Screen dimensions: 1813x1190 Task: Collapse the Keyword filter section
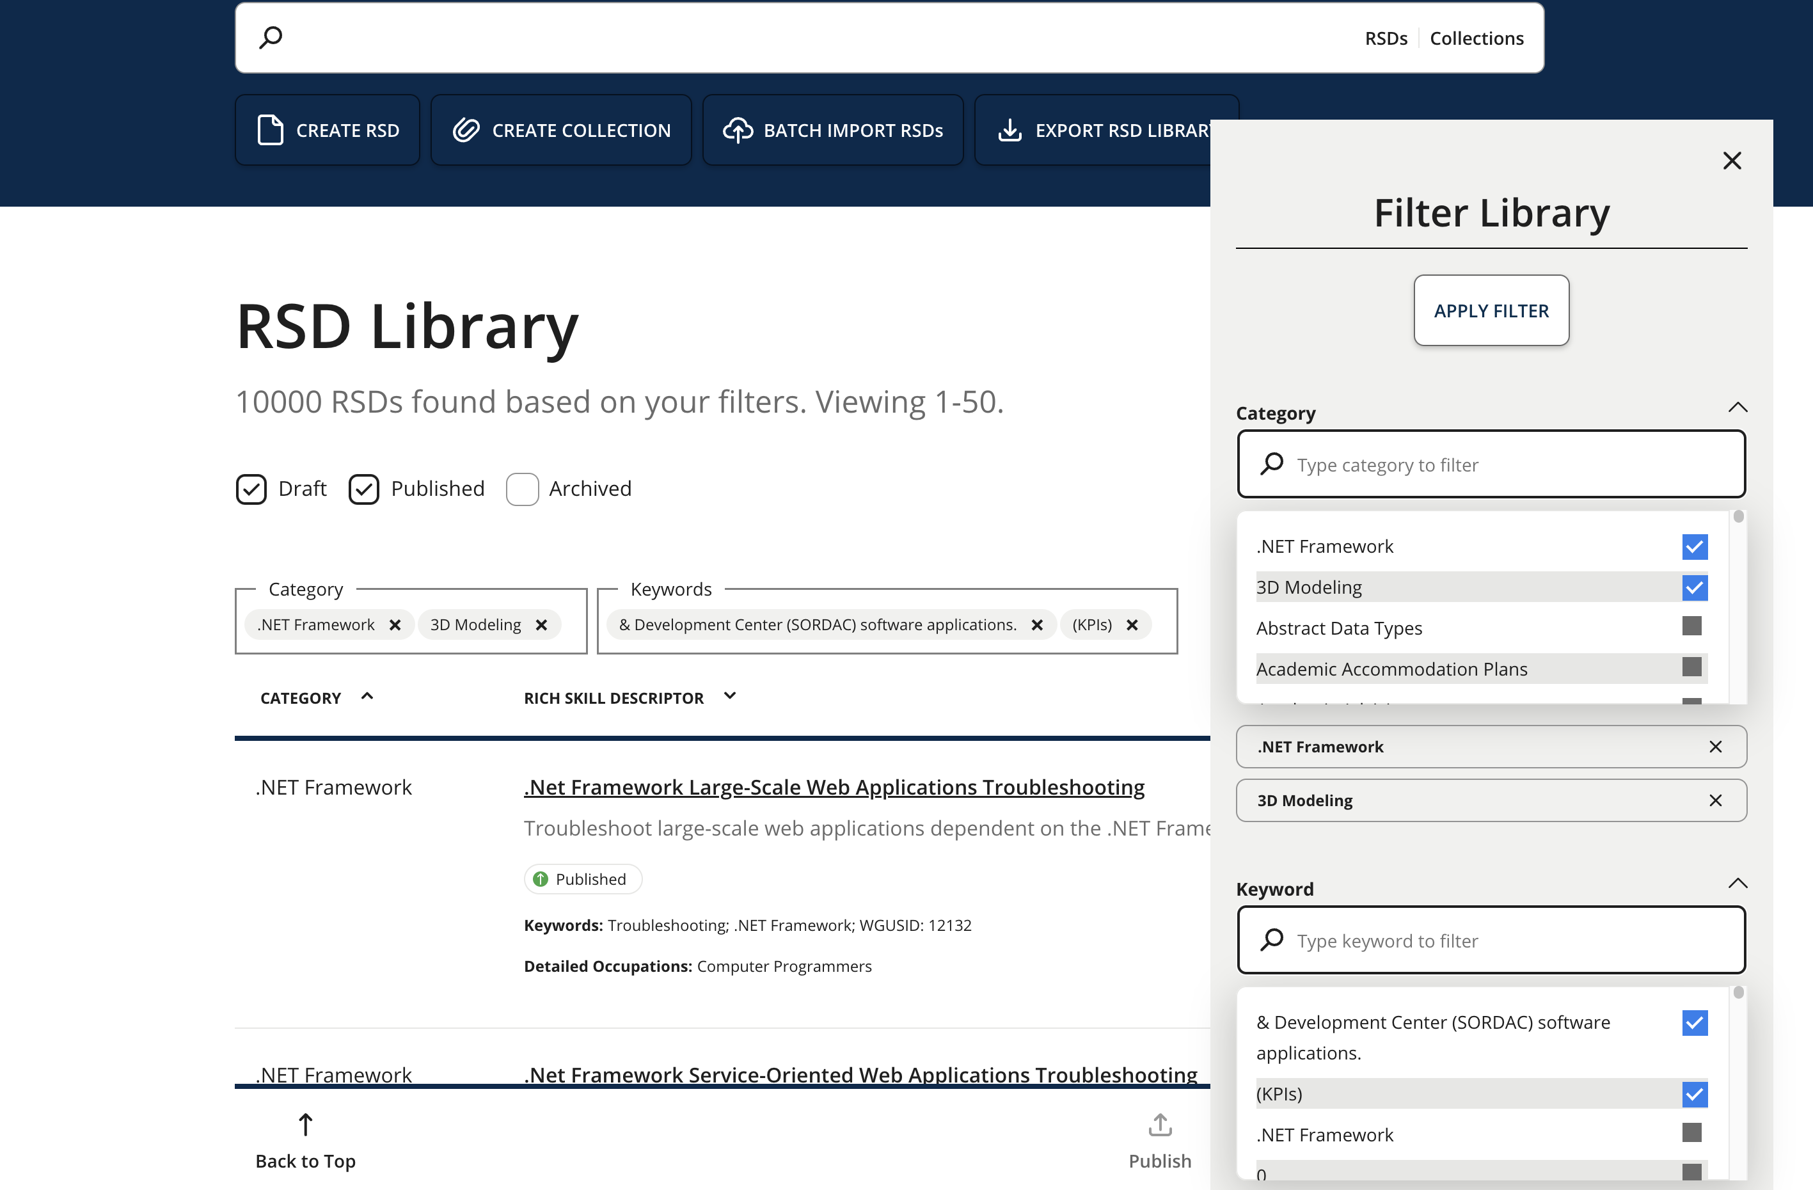pos(1737,883)
